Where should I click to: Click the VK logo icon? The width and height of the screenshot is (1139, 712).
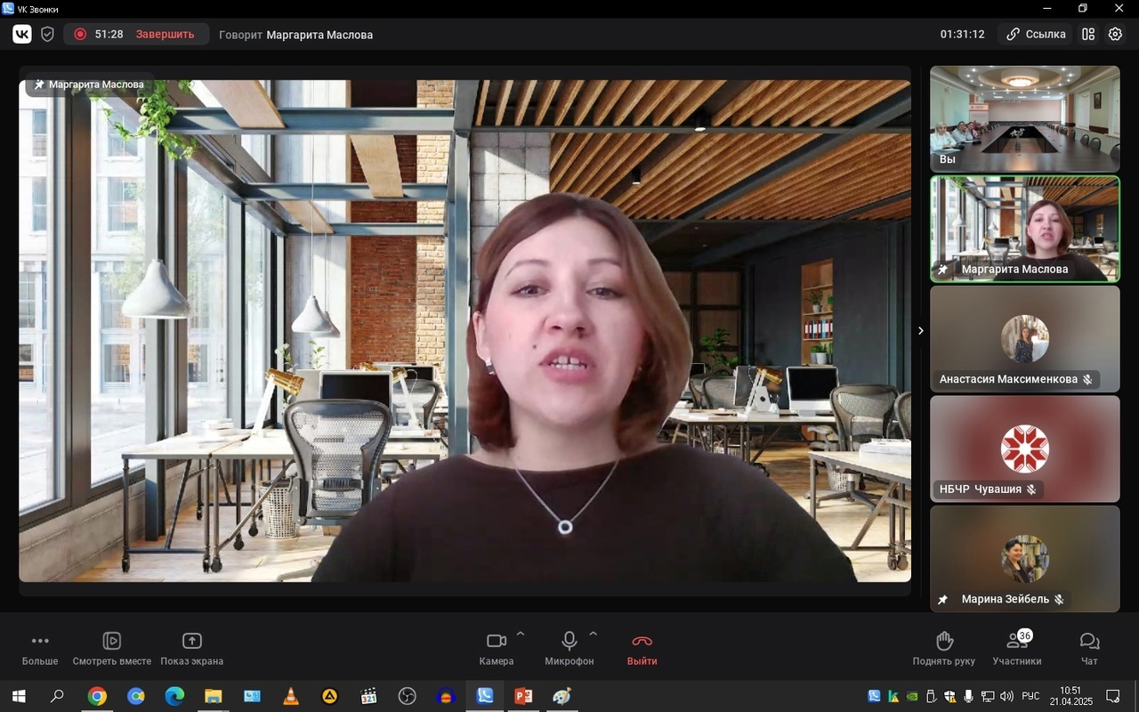pyautogui.click(x=21, y=34)
